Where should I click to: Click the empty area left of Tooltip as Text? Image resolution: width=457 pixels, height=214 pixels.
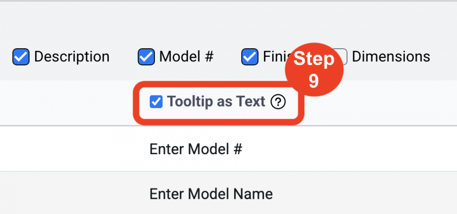coord(67,103)
